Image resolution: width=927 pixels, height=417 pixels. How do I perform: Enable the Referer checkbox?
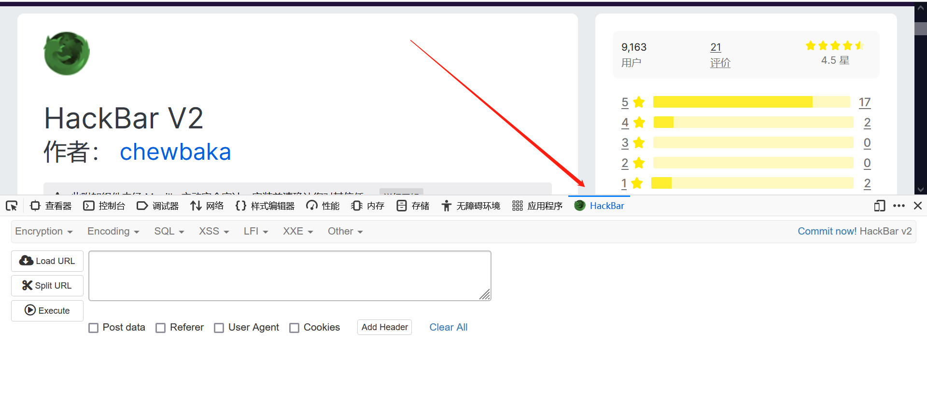click(161, 328)
